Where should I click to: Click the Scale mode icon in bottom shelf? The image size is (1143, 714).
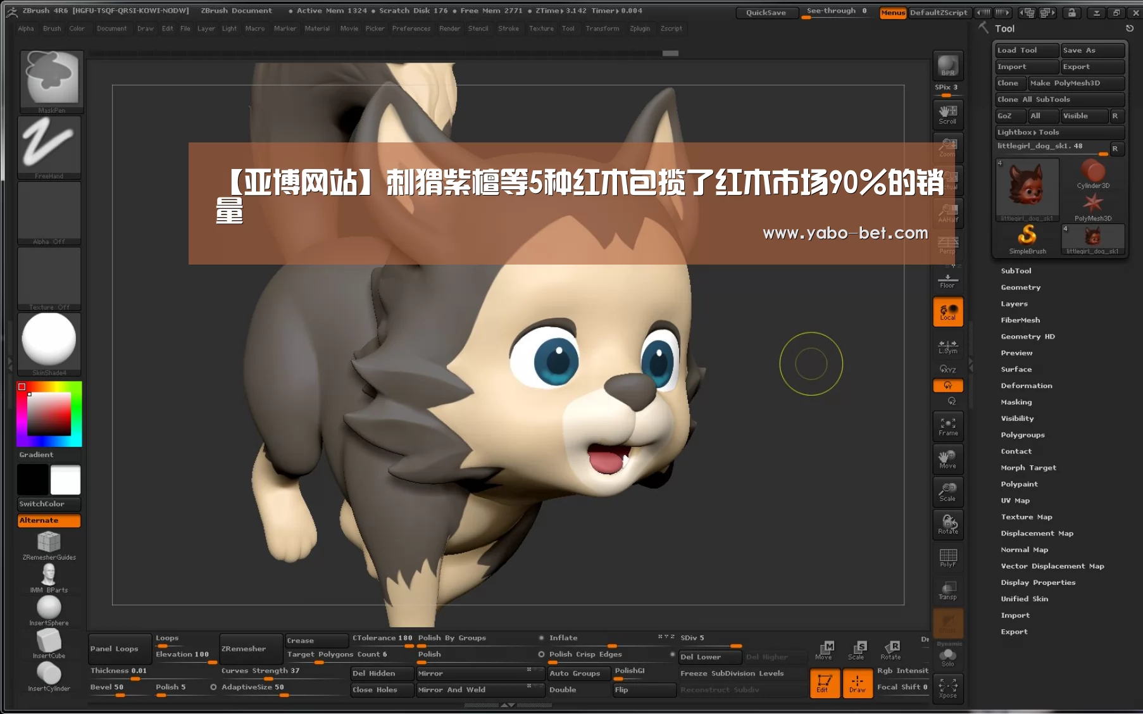858,650
